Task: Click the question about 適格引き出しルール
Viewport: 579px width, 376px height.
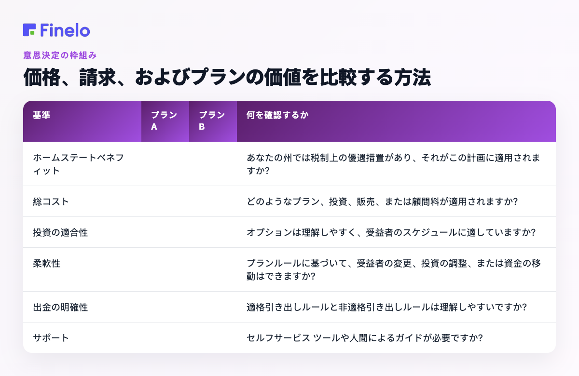Action: coord(386,307)
